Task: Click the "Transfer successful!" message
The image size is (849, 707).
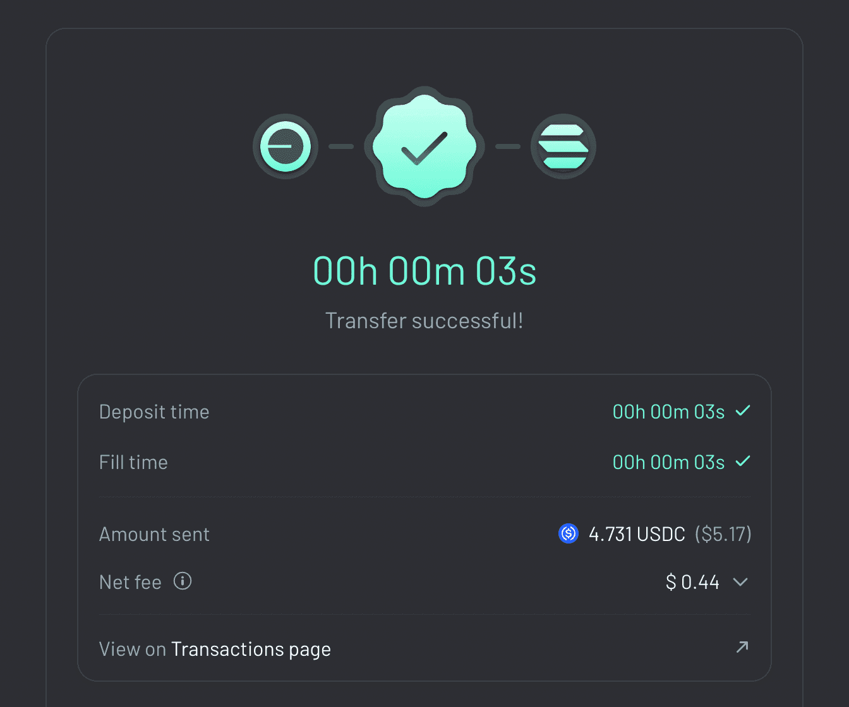Action: pyautogui.click(x=424, y=321)
